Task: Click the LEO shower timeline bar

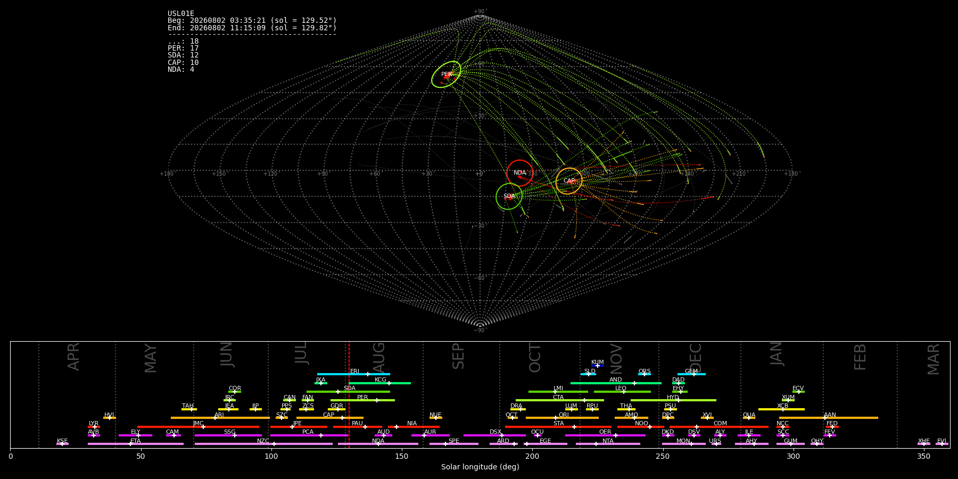Action: (622, 392)
